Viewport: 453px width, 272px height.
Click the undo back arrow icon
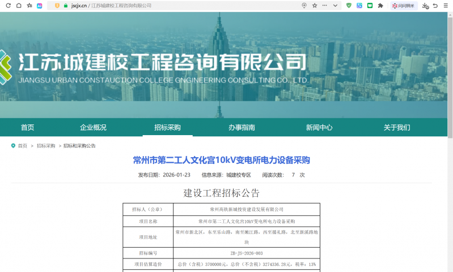[435, 5]
